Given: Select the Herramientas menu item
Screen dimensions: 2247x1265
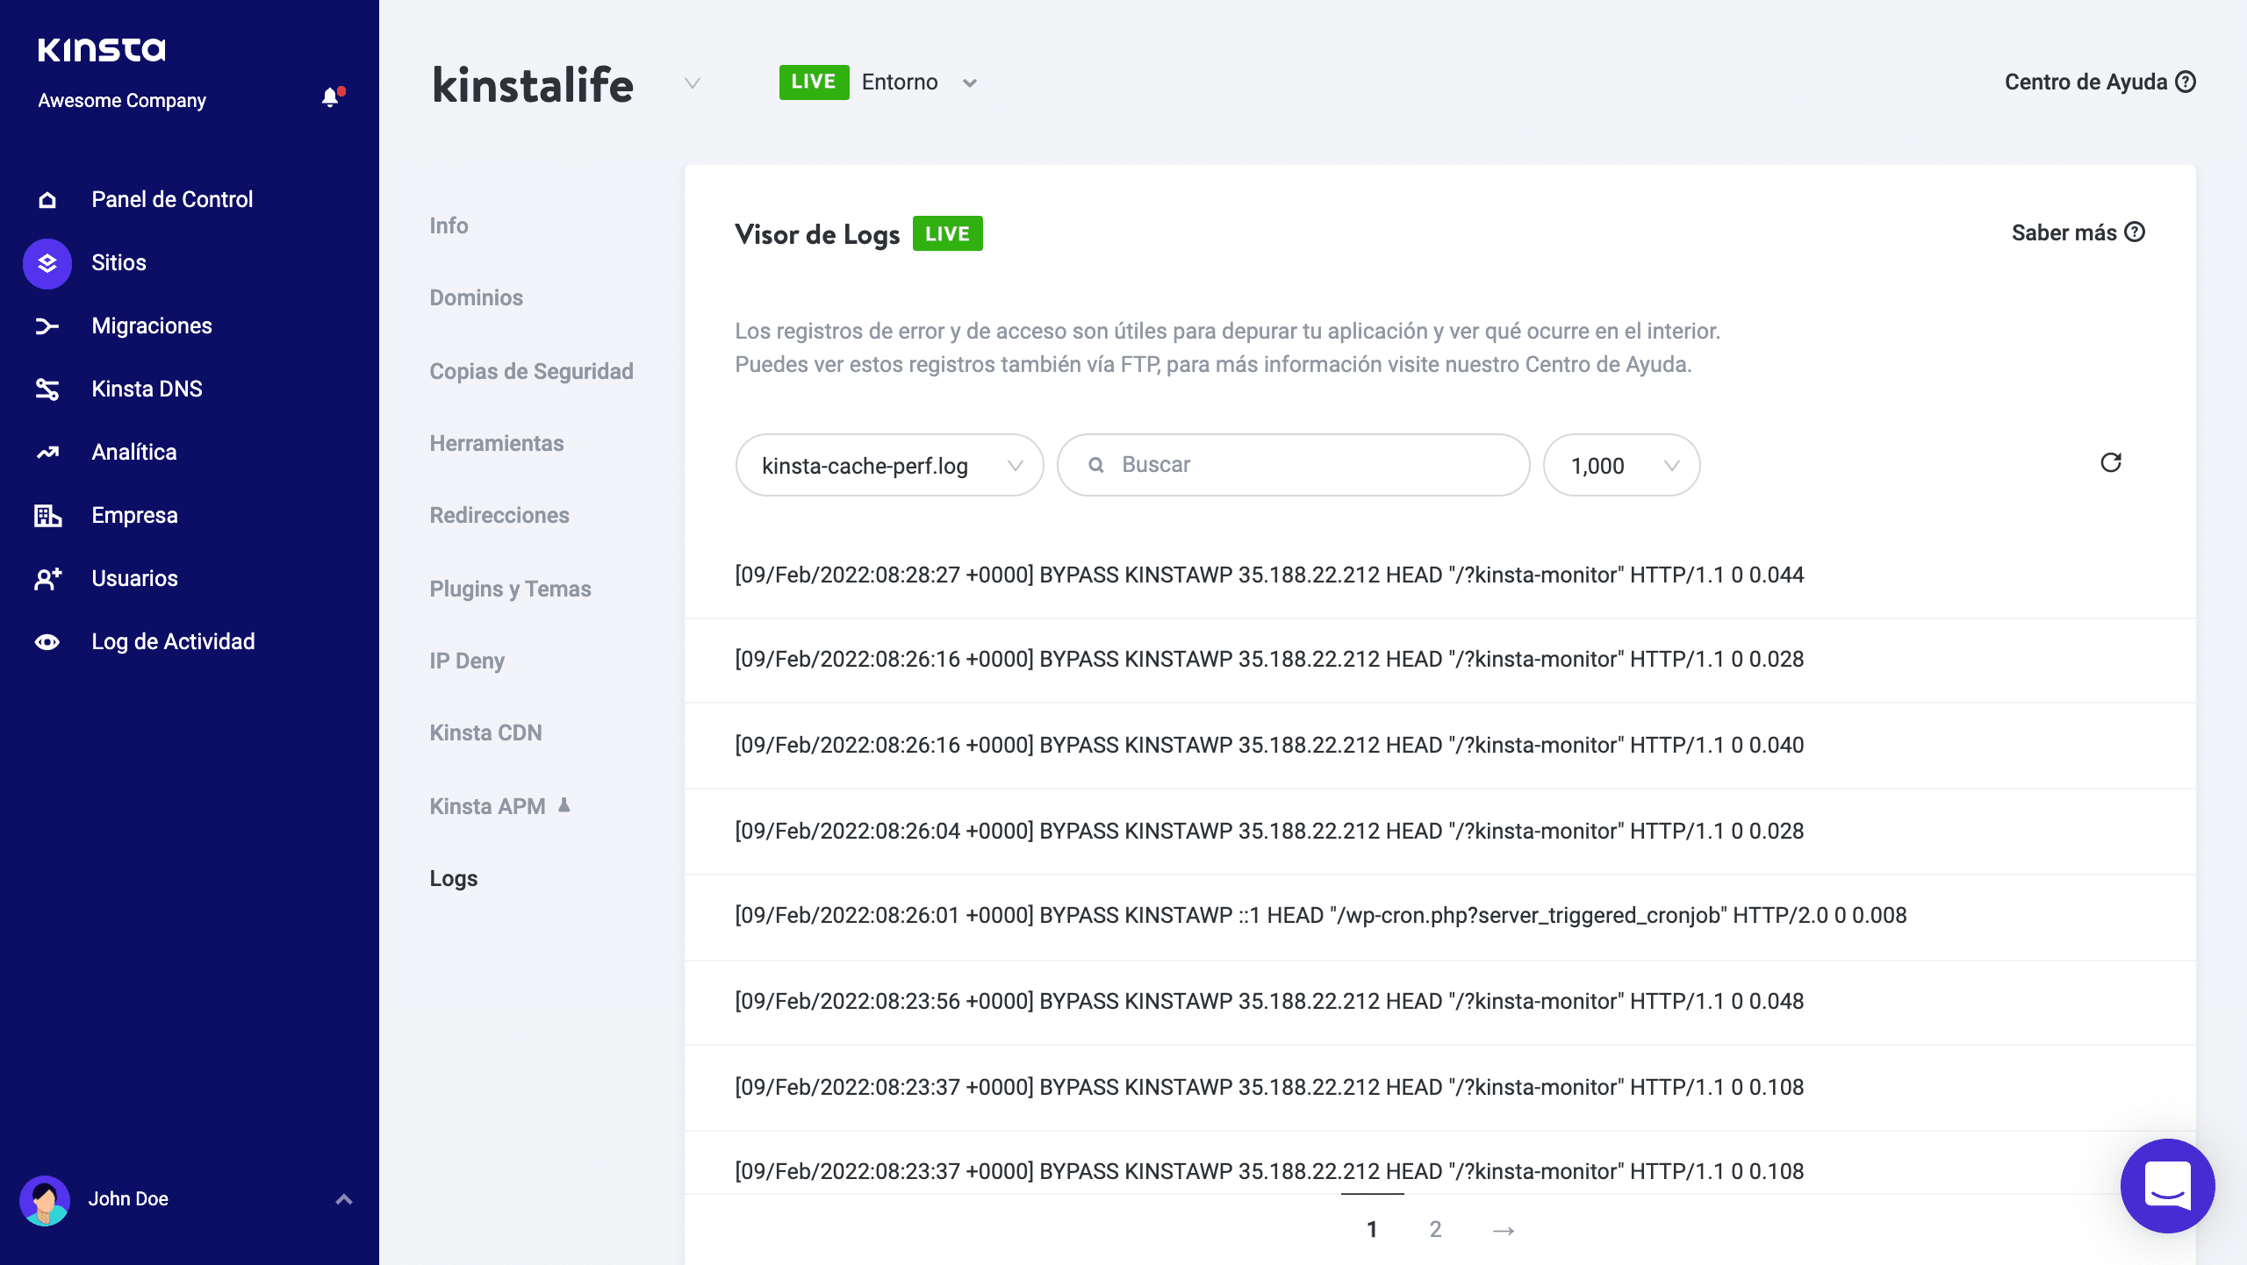Looking at the screenshot, I should 496,443.
